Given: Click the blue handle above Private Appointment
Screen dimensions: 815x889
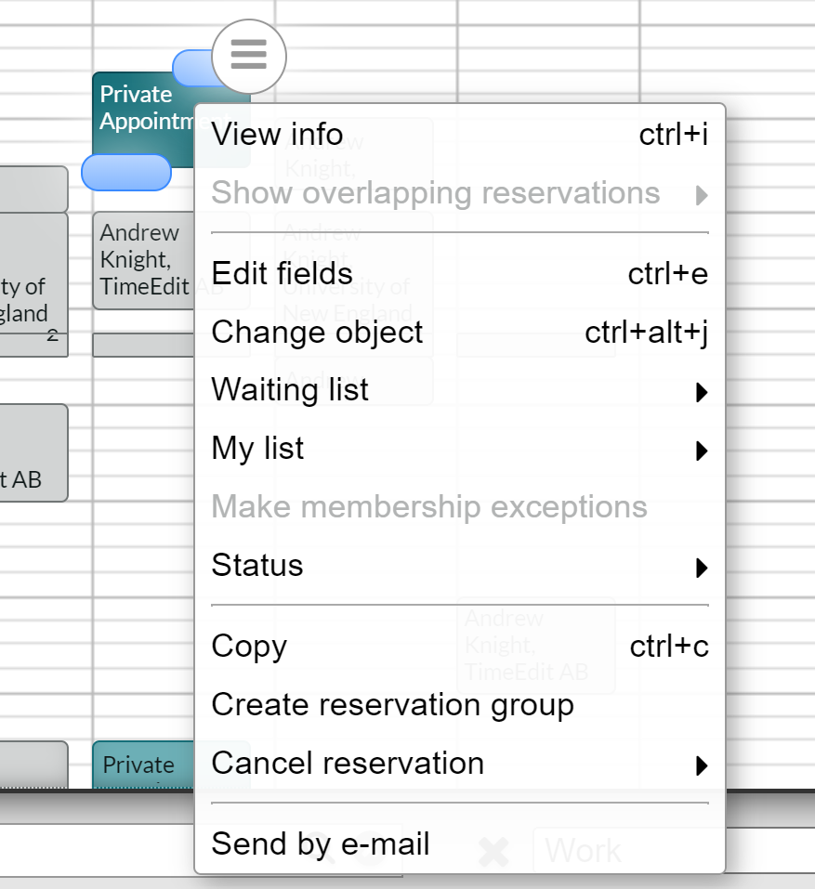Looking at the screenshot, I should click(191, 68).
